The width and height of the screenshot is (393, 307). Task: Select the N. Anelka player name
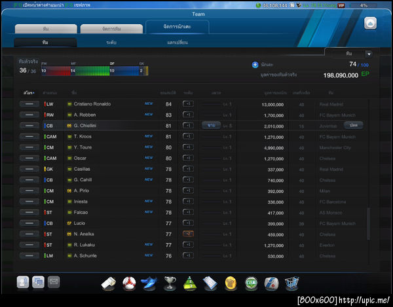[x=84, y=234]
